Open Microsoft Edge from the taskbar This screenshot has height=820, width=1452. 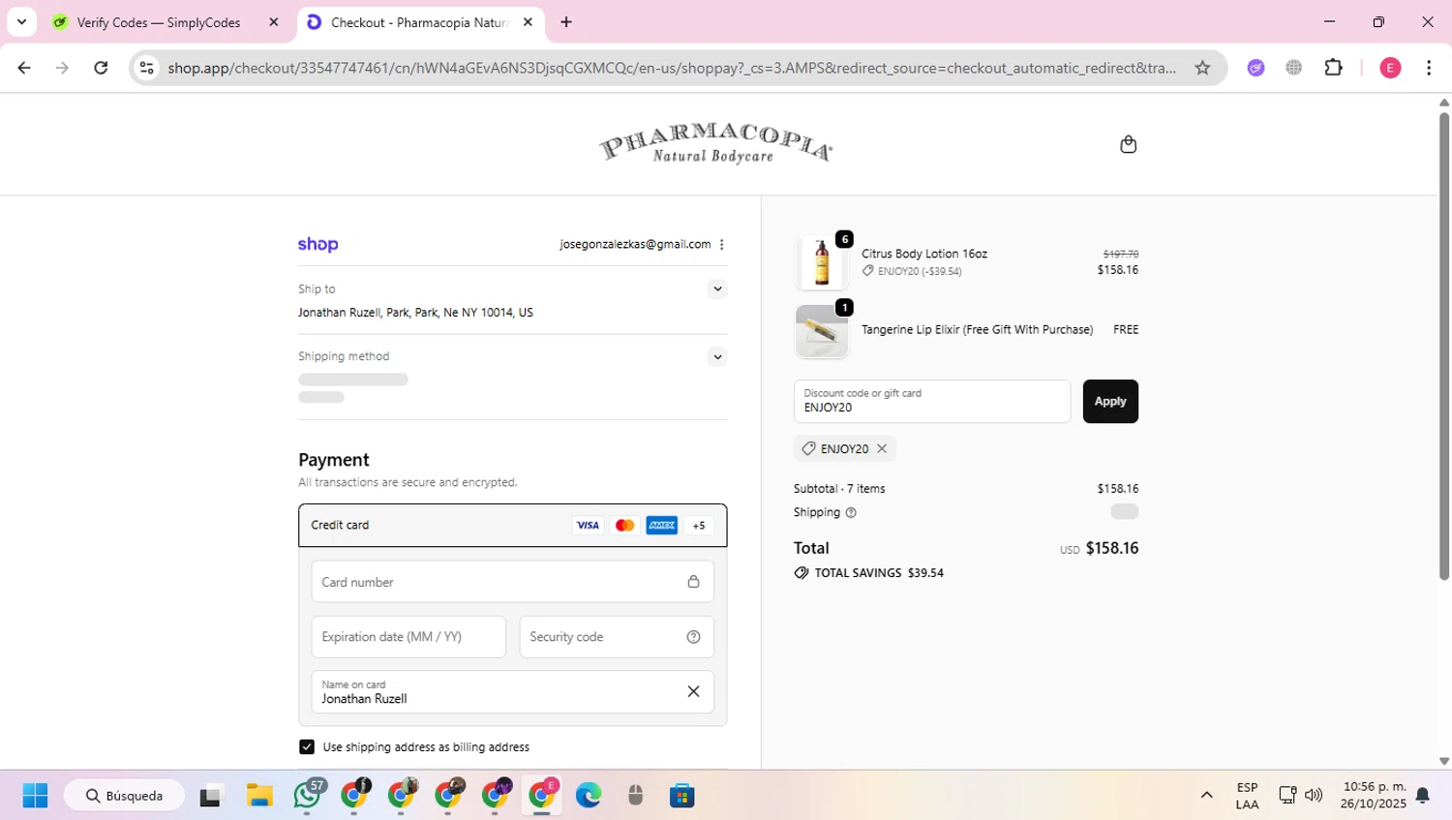coord(589,796)
